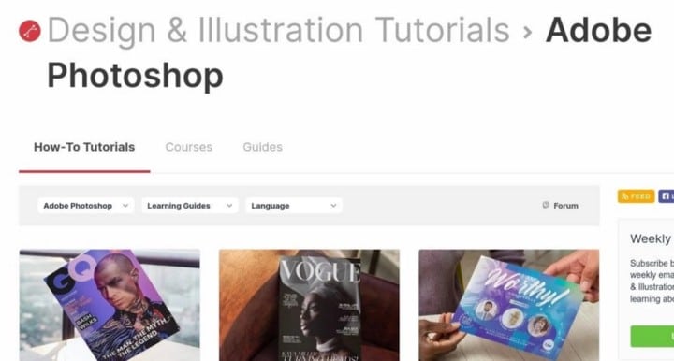Click the blue Facebook like badge

click(666, 196)
